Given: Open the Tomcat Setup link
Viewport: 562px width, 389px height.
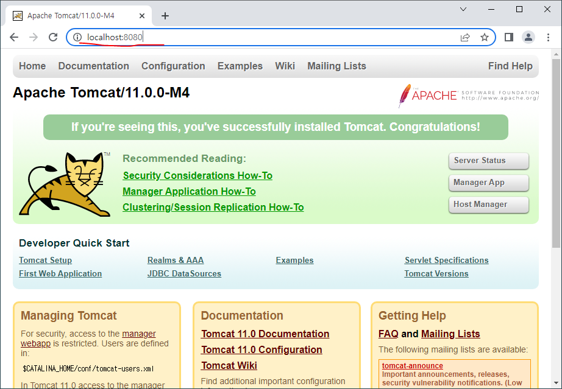Looking at the screenshot, I should (46, 260).
